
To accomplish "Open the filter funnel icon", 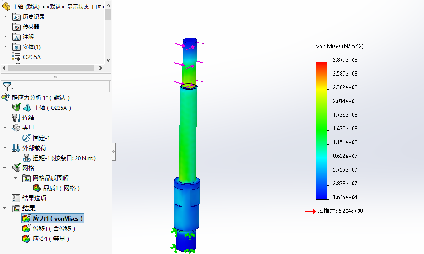I will click(7, 86).
